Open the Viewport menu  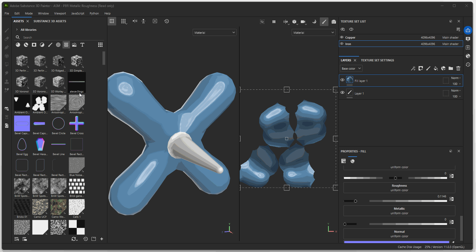[60, 13]
